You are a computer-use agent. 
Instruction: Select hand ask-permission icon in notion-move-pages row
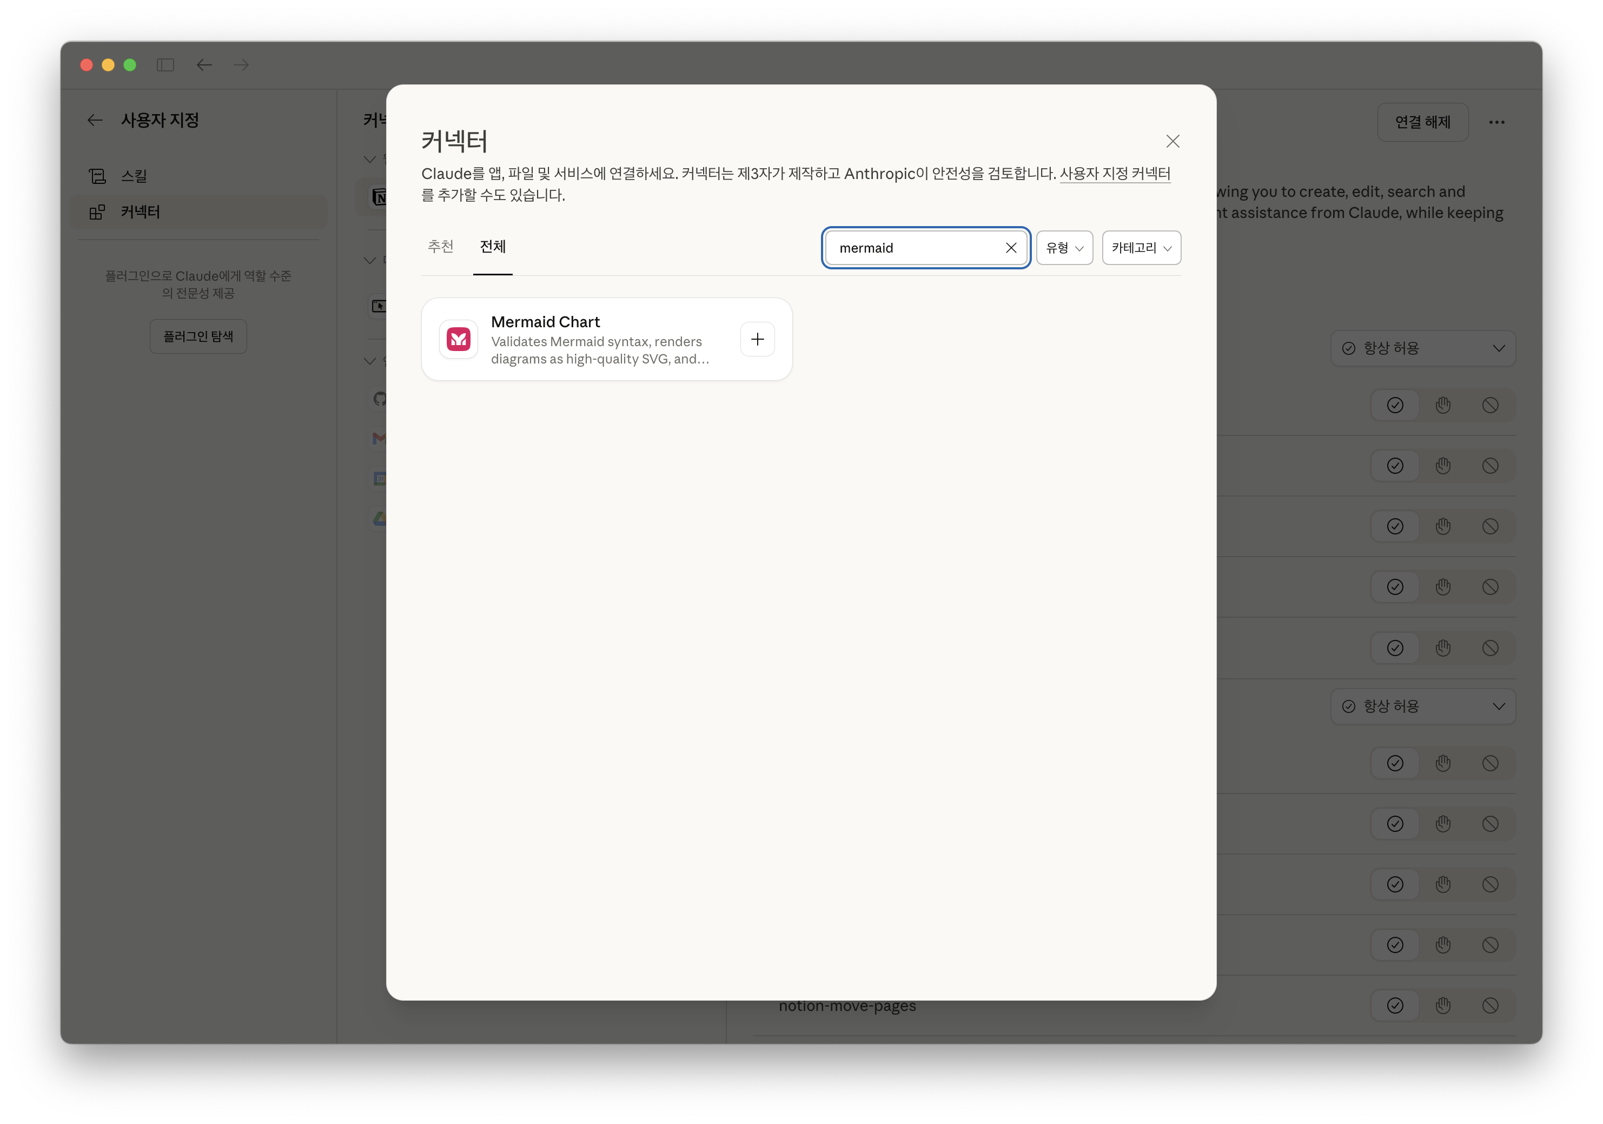pos(1442,1006)
